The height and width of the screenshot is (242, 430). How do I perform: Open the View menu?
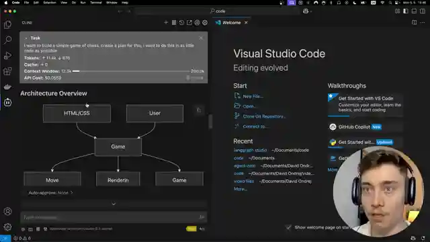[64, 3]
